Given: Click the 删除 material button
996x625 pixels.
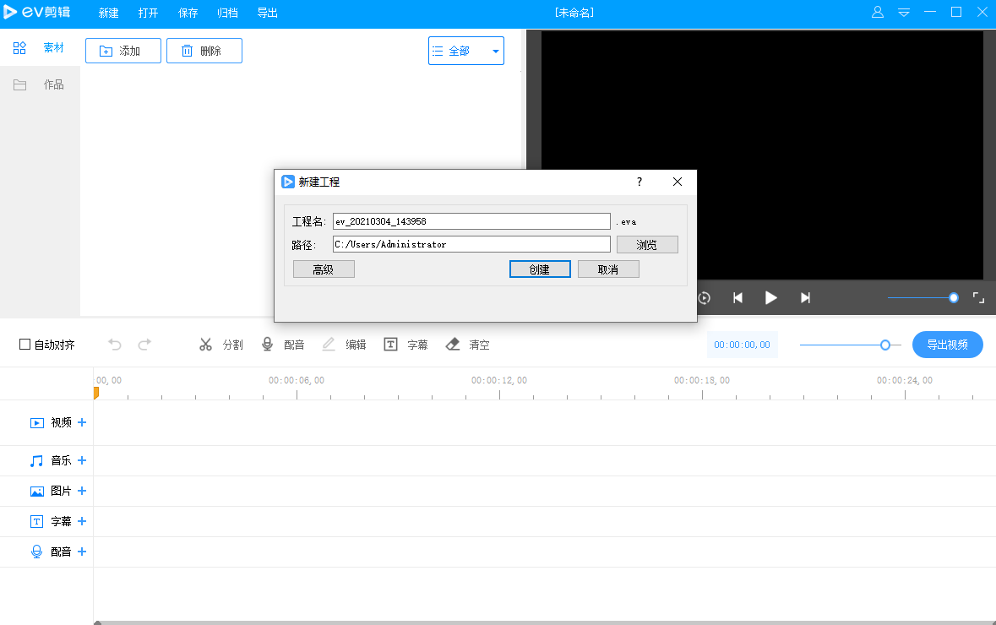Looking at the screenshot, I should pos(204,51).
